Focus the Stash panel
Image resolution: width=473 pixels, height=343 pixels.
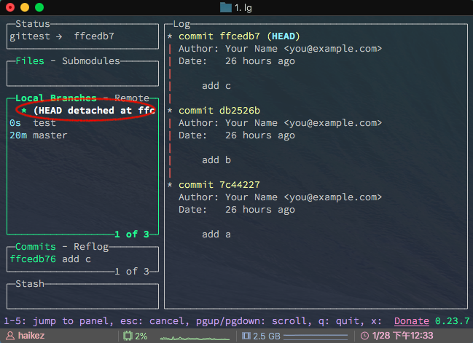click(30, 284)
